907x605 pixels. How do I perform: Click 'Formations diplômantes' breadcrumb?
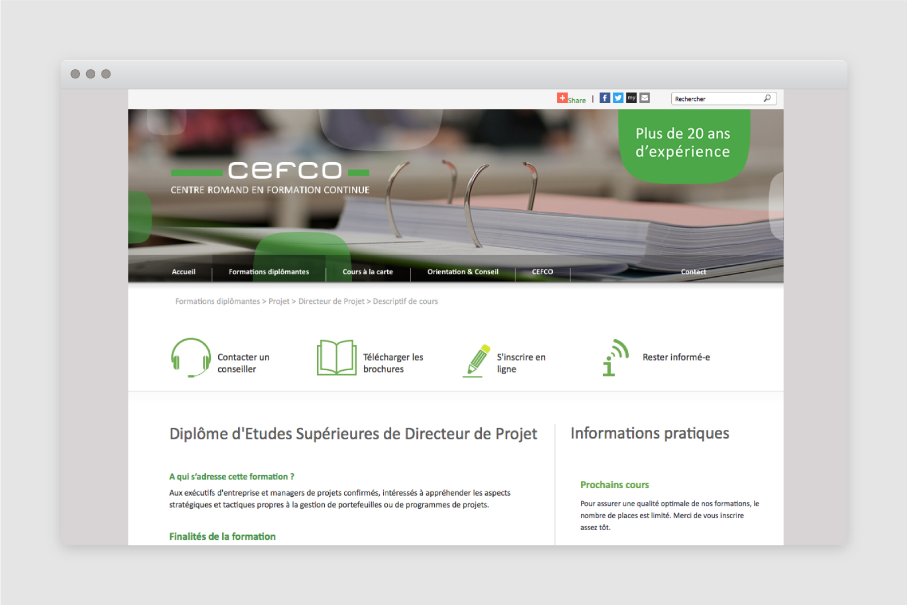(x=218, y=301)
